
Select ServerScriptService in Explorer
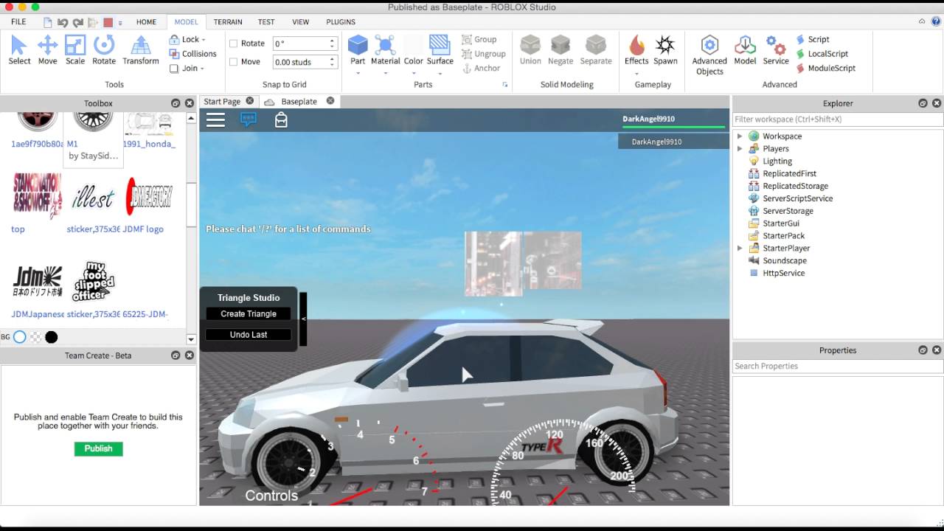797,198
